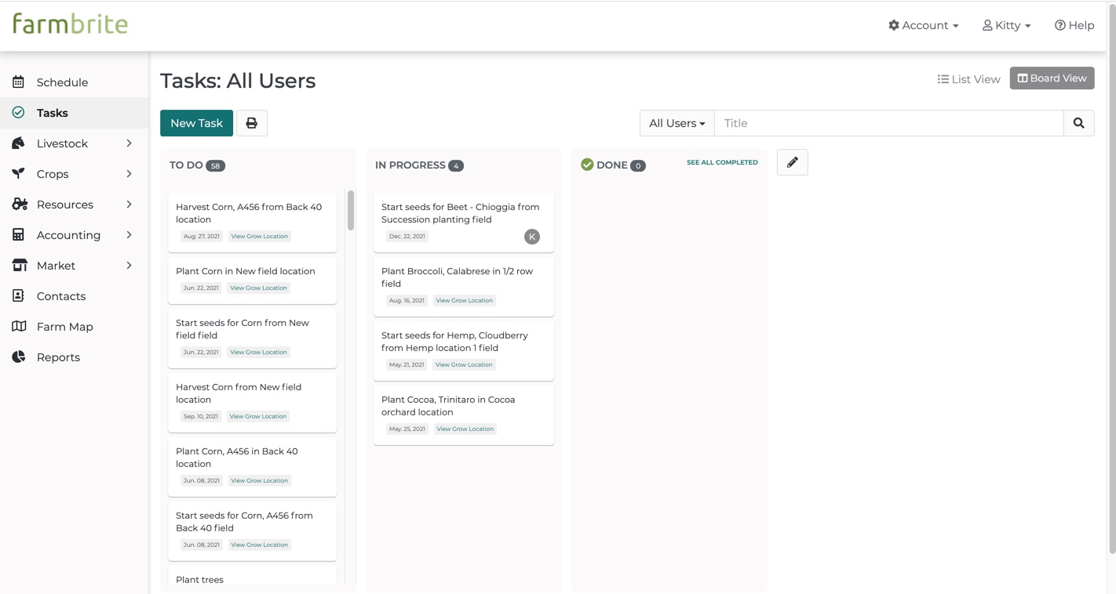Click the Help question mark icon
Viewport: 1116px width, 594px height.
pos(1060,25)
